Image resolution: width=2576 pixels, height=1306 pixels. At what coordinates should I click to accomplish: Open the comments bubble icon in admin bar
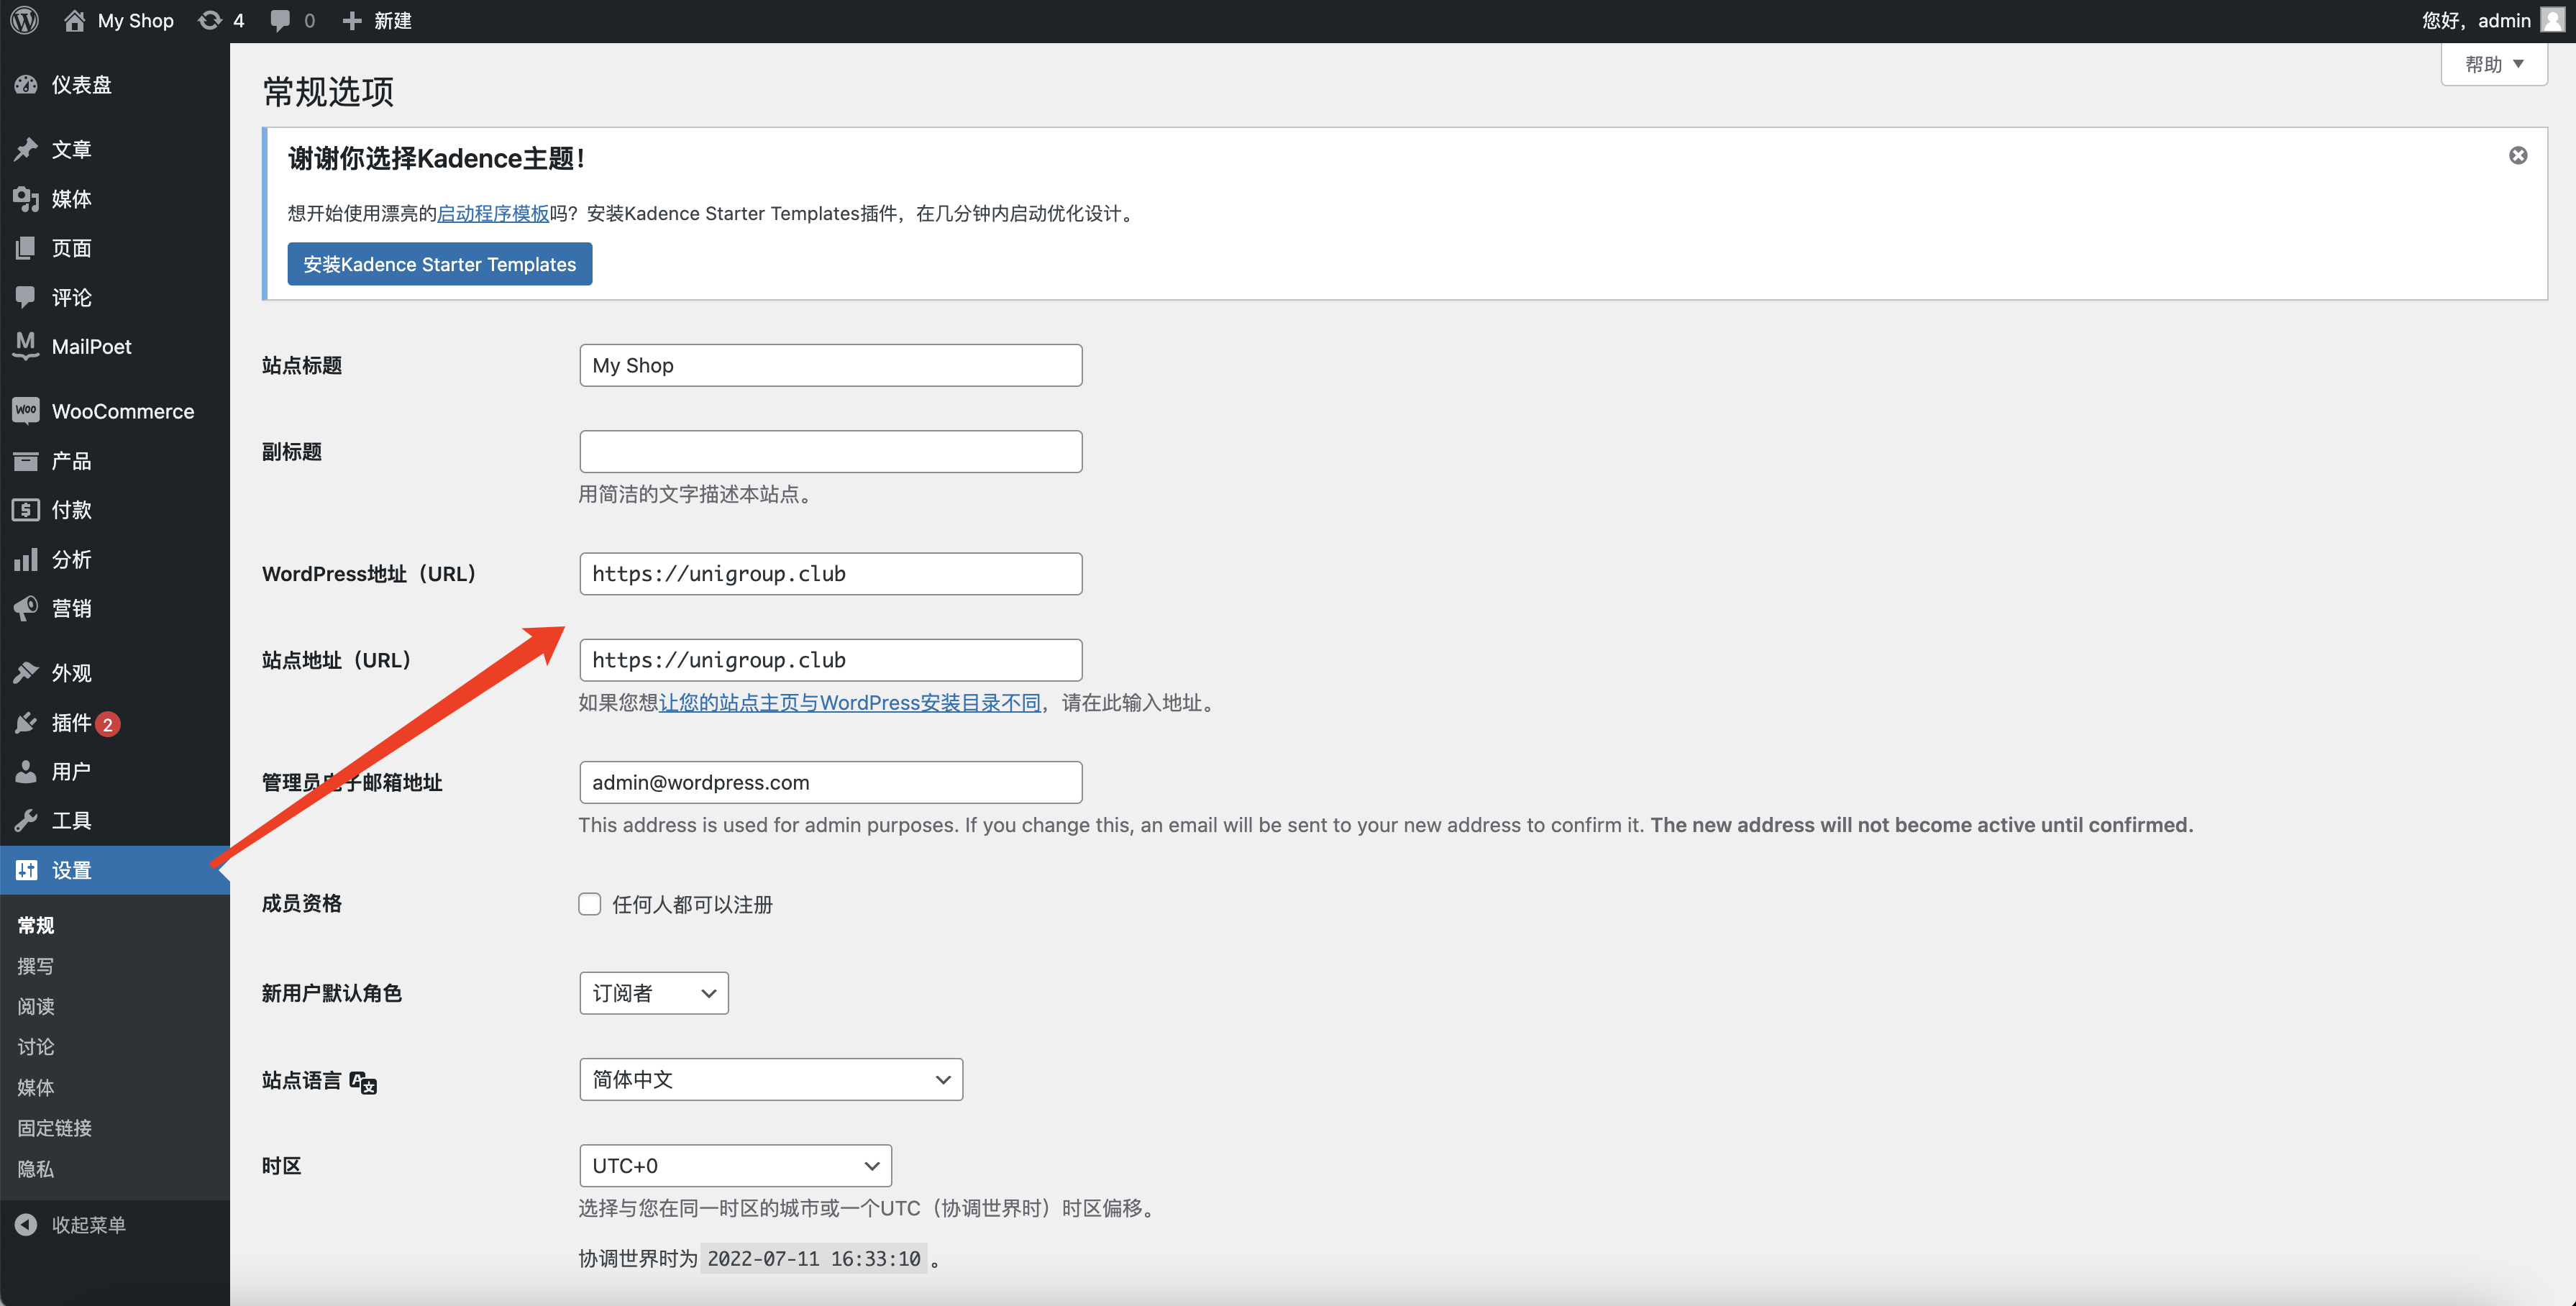tap(291, 20)
